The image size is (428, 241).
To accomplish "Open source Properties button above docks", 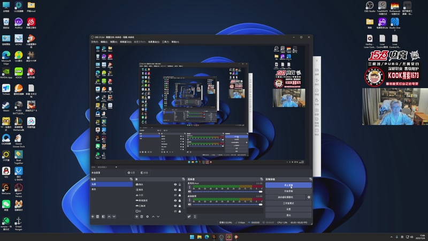I will coord(131,172).
